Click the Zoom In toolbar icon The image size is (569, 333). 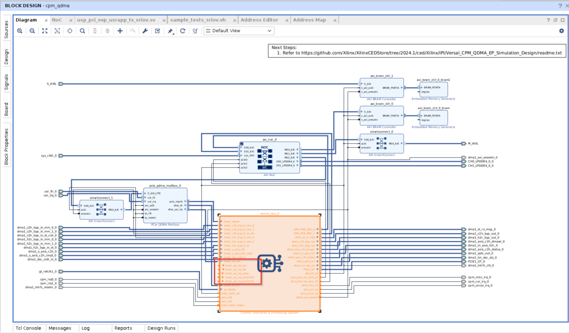[x=20, y=31]
